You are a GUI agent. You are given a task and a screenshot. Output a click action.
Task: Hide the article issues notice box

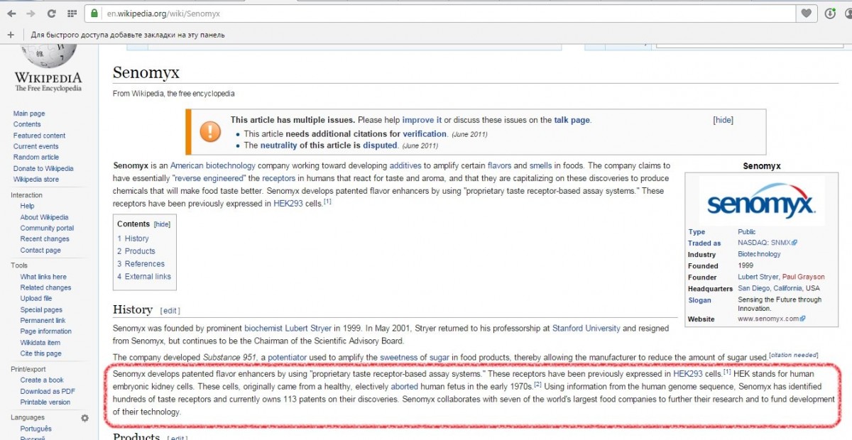pos(723,120)
